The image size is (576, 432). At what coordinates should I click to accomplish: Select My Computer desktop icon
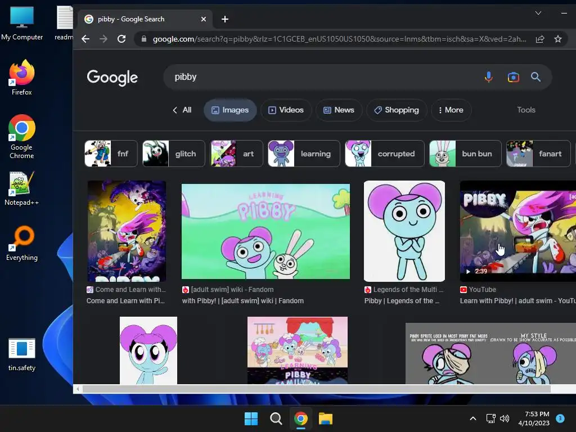point(22,24)
